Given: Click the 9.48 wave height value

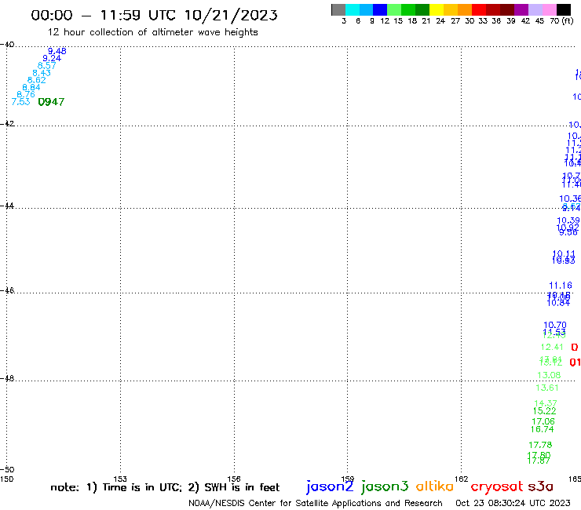Looking at the screenshot, I should point(57,51).
